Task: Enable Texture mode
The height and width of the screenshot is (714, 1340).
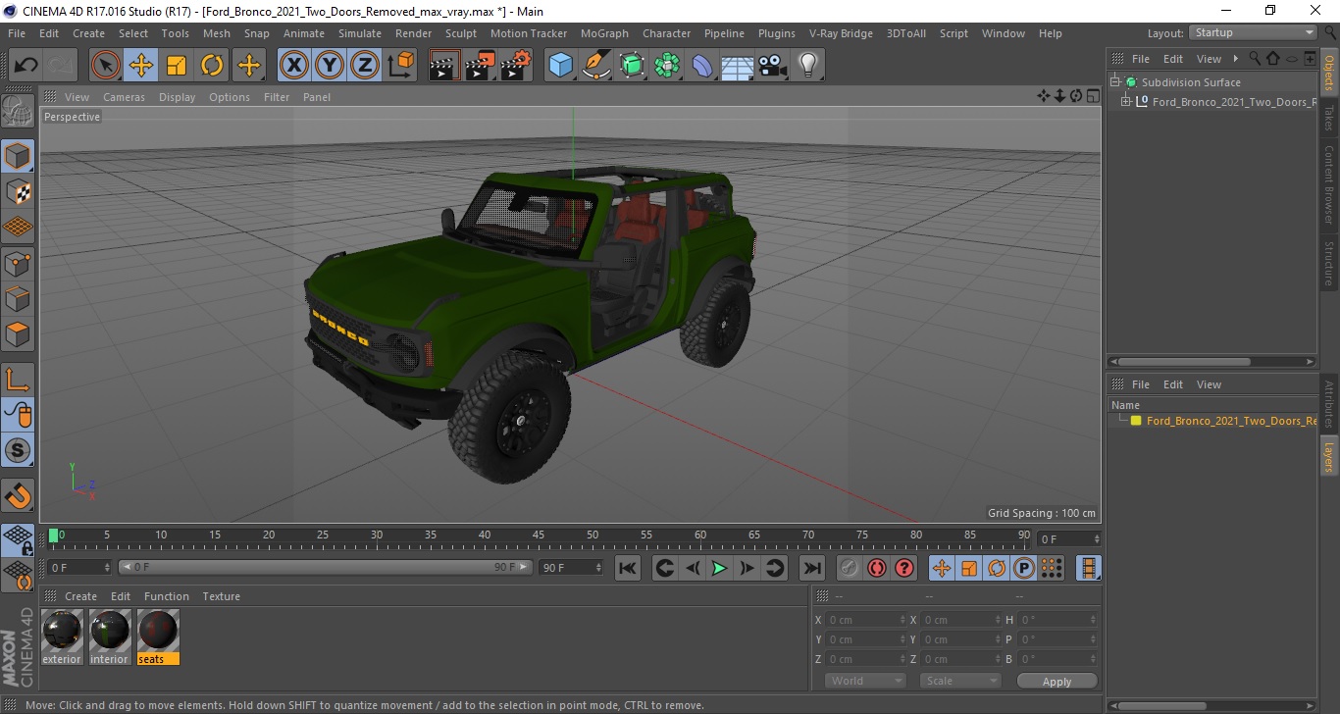Action: [x=18, y=191]
